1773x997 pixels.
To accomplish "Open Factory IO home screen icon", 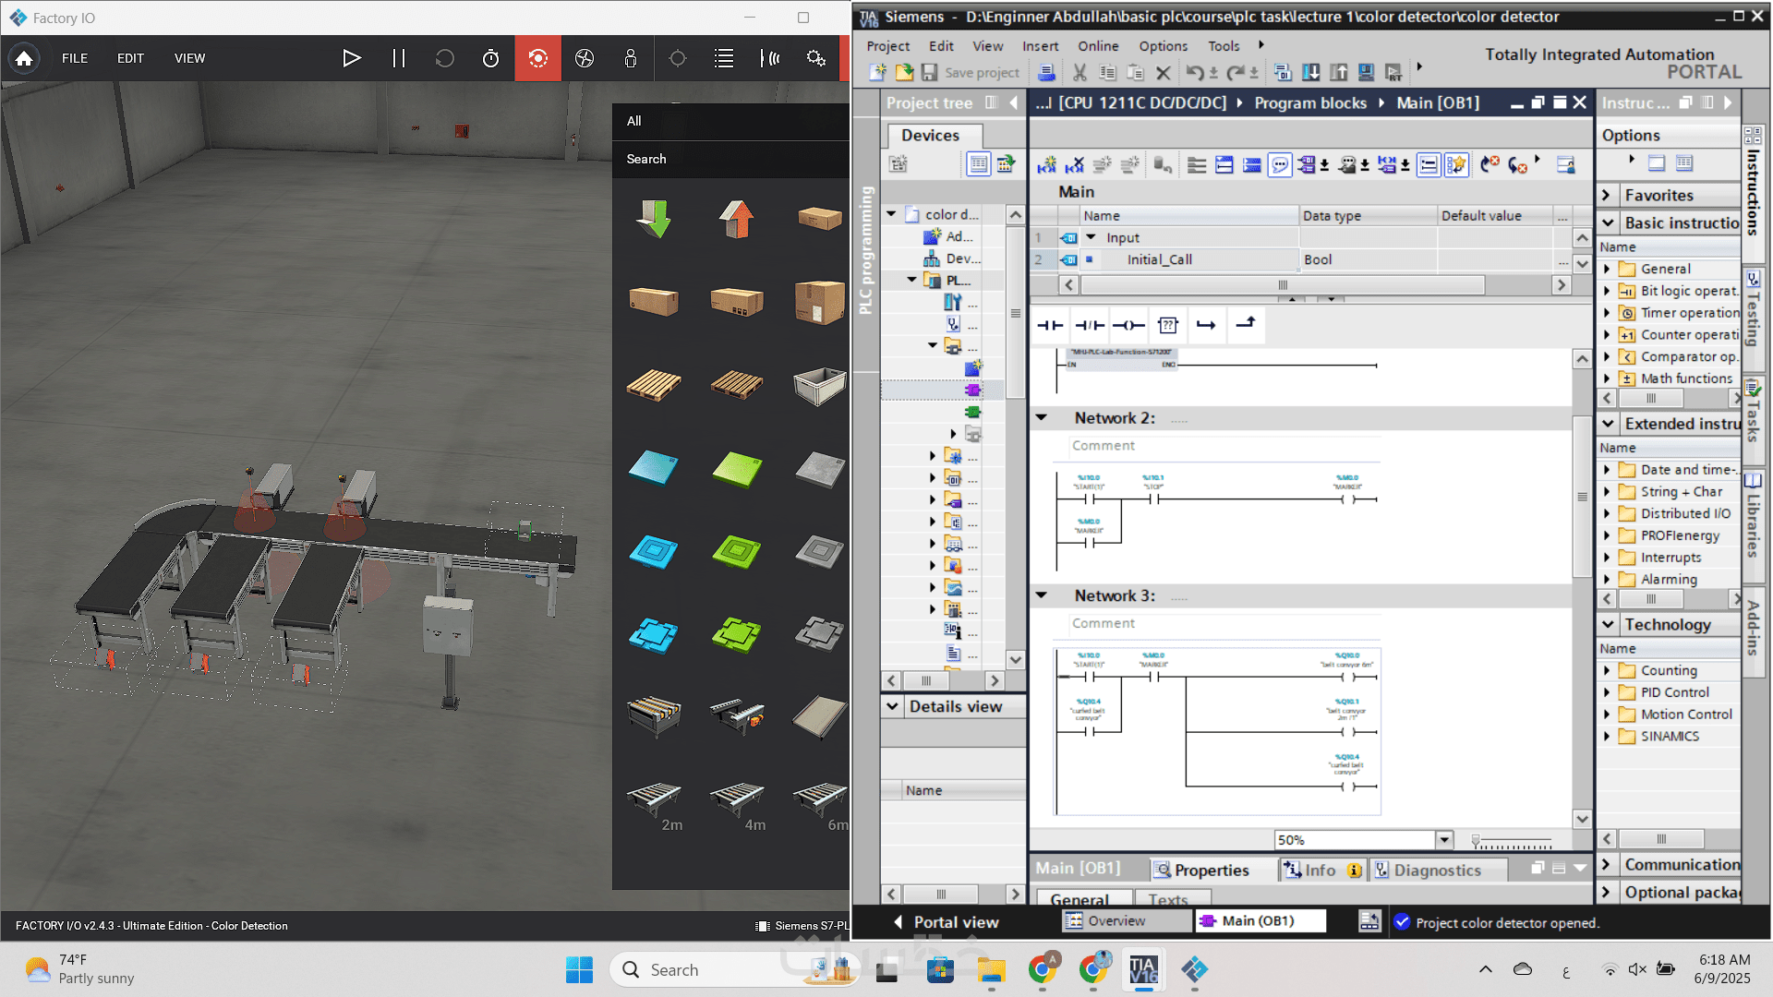I will coord(24,58).
